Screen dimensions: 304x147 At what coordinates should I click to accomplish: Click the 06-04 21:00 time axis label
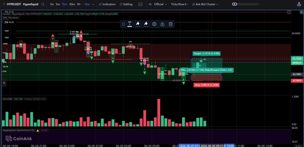(x=38, y=146)
